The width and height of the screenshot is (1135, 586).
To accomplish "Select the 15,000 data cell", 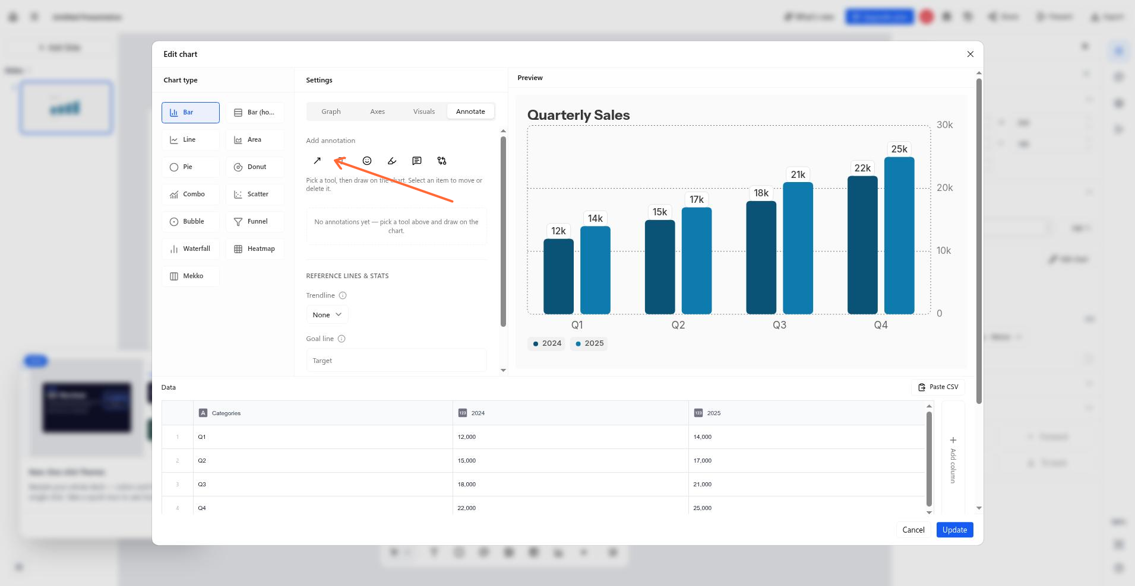I will tap(571, 461).
